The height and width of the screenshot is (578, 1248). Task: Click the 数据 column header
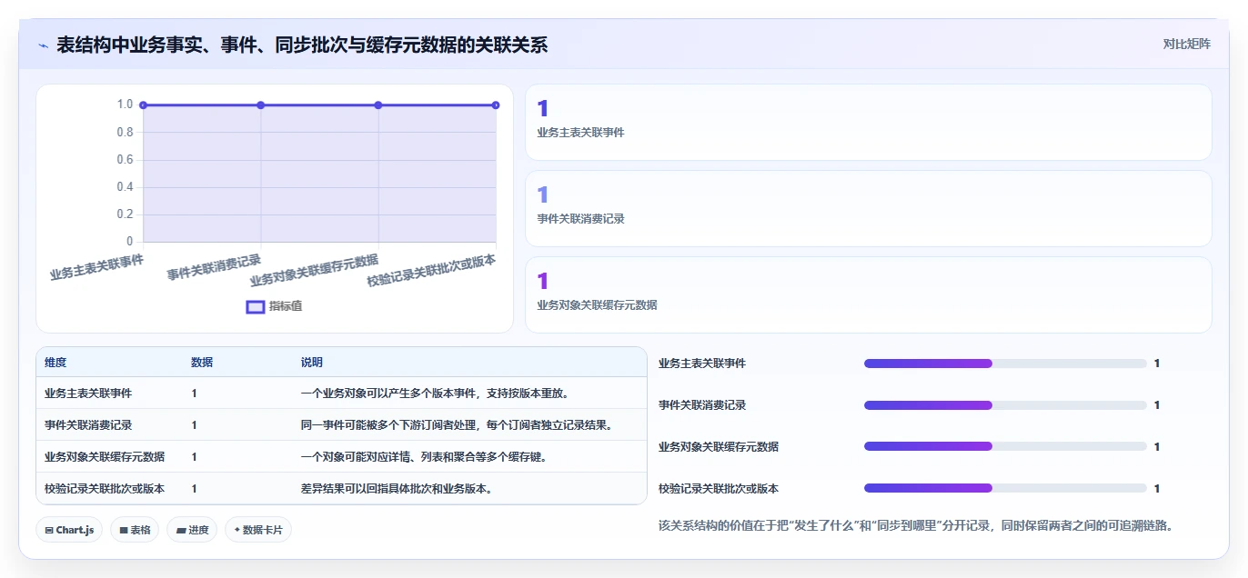(202, 363)
